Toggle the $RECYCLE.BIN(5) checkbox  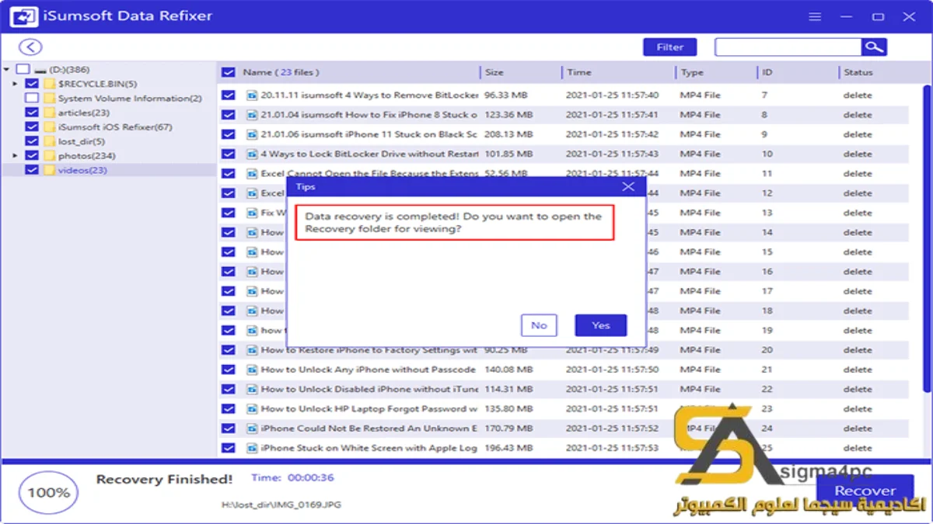click(x=31, y=84)
